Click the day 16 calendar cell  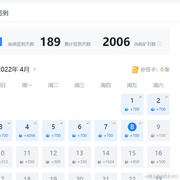[x=158, y=157]
